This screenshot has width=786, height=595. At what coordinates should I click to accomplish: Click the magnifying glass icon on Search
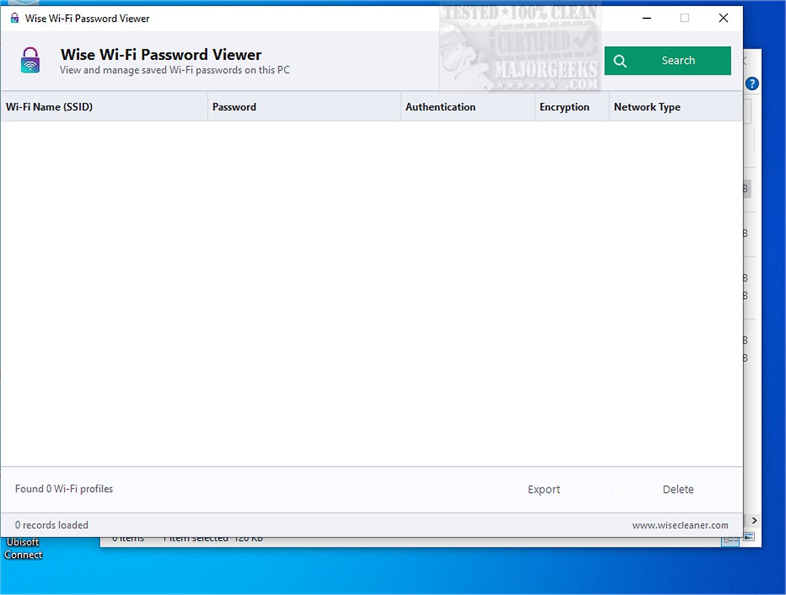click(x=620, y=61)
